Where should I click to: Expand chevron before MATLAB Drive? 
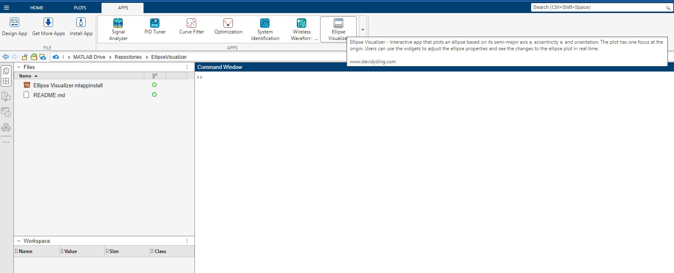pos(69,57)
